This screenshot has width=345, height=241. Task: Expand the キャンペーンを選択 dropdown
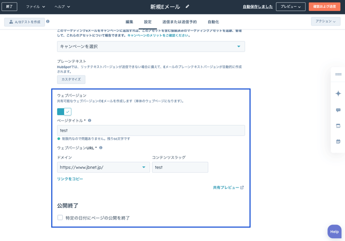(150, 46)
